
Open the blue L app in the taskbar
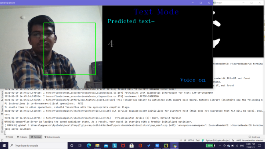[115, 145]
